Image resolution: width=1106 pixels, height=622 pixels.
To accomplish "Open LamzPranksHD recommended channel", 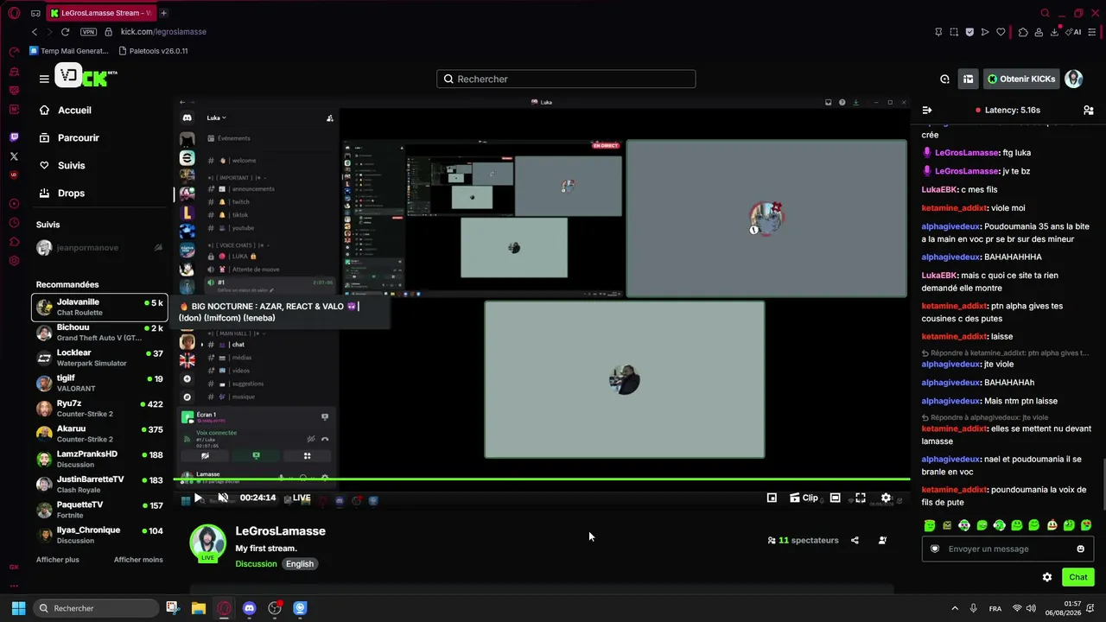I will [99, 459].
